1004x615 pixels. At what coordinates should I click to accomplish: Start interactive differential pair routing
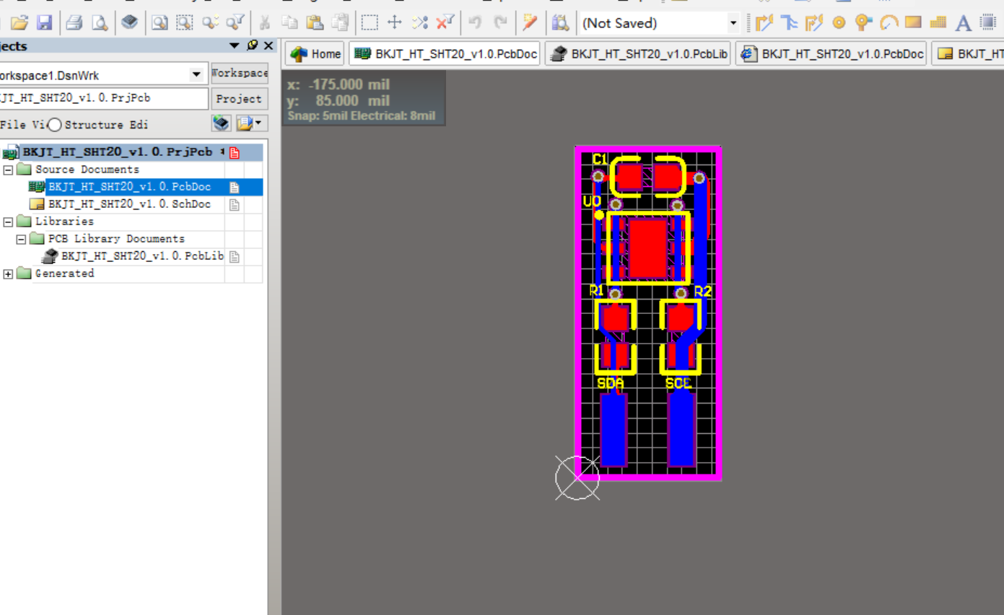pos(789,23)
